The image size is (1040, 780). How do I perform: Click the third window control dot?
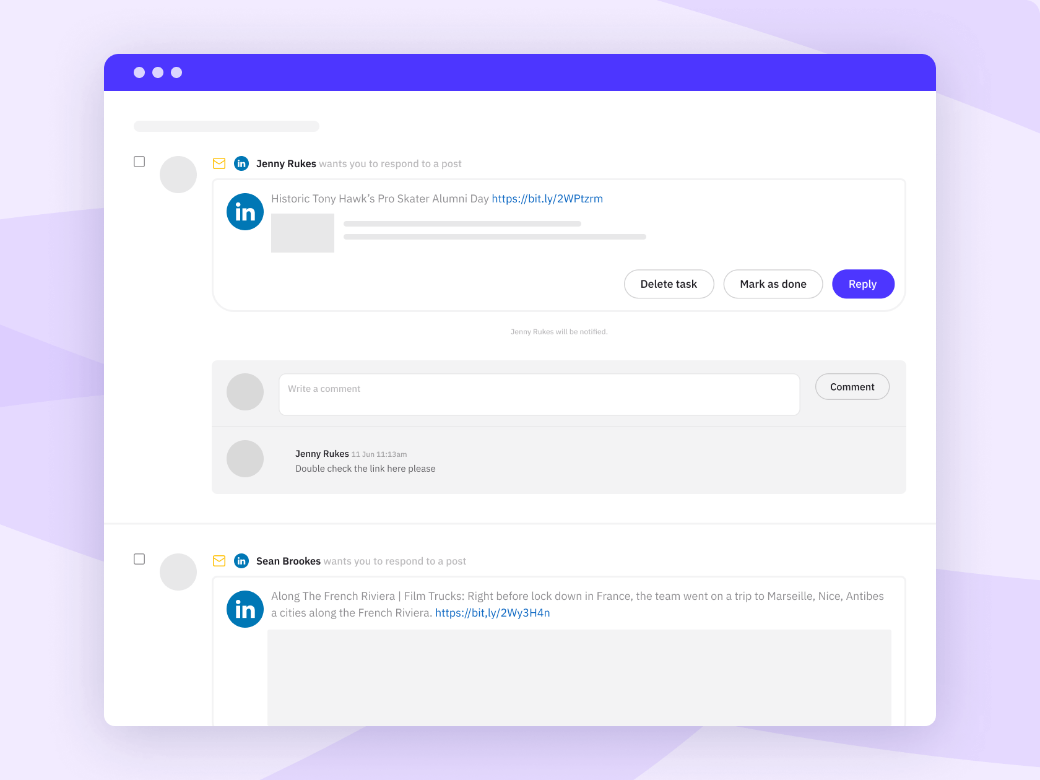click(176, 72)
